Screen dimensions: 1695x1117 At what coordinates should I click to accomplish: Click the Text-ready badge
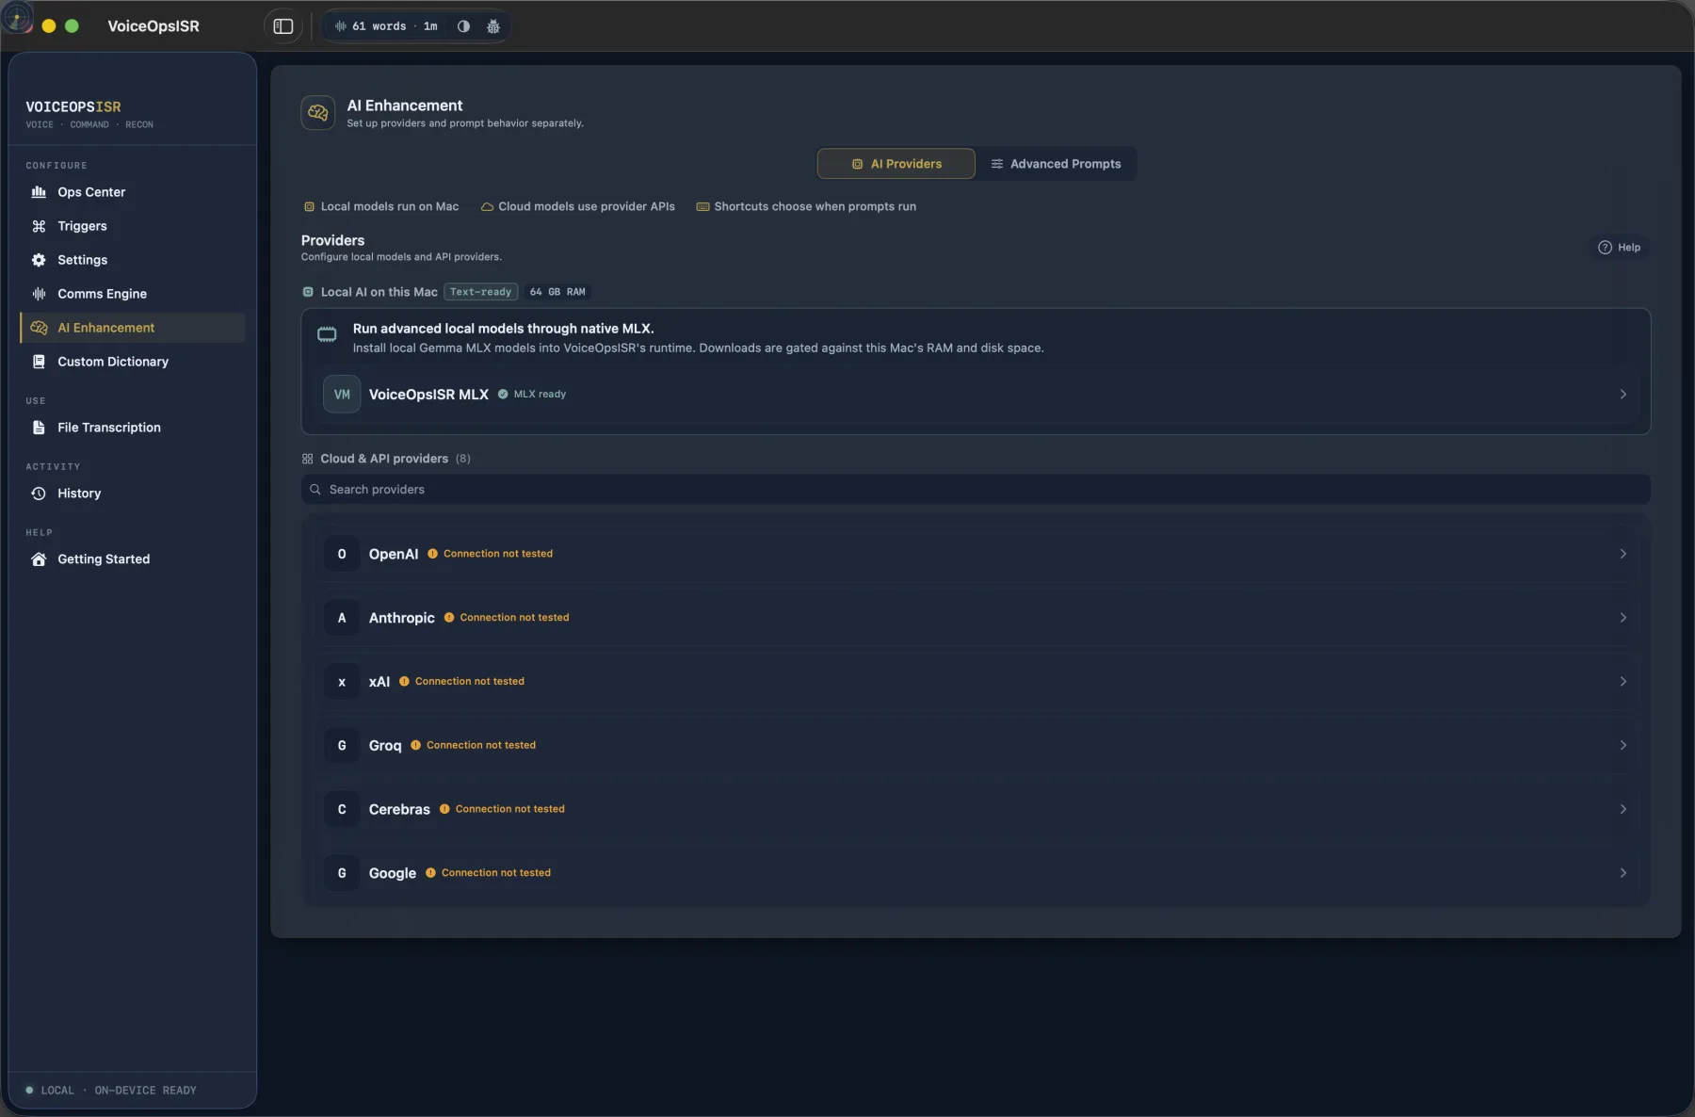coord(480,292)
